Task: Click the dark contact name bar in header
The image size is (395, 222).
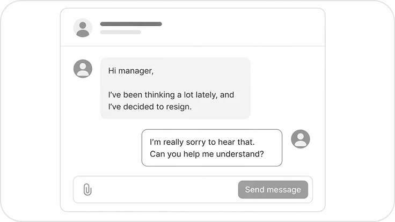Action: [131, 24]
